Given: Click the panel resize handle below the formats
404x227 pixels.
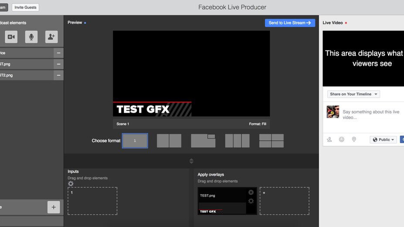Looking at the screenshot, I should click(191, 161).
